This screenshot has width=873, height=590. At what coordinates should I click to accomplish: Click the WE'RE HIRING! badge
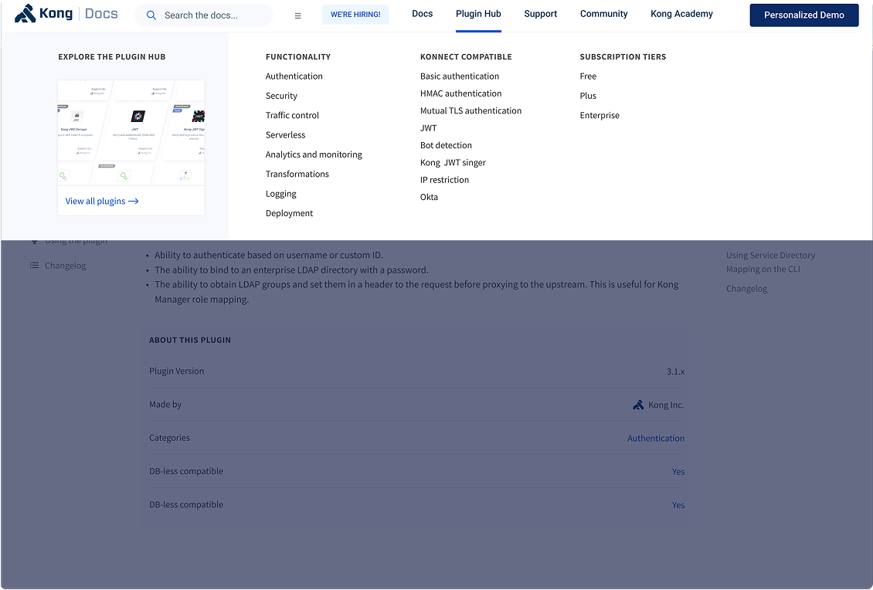point(355,14)
